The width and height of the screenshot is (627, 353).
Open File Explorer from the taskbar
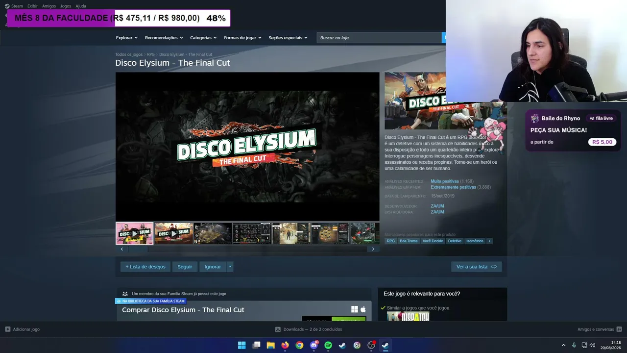[270, 345]
